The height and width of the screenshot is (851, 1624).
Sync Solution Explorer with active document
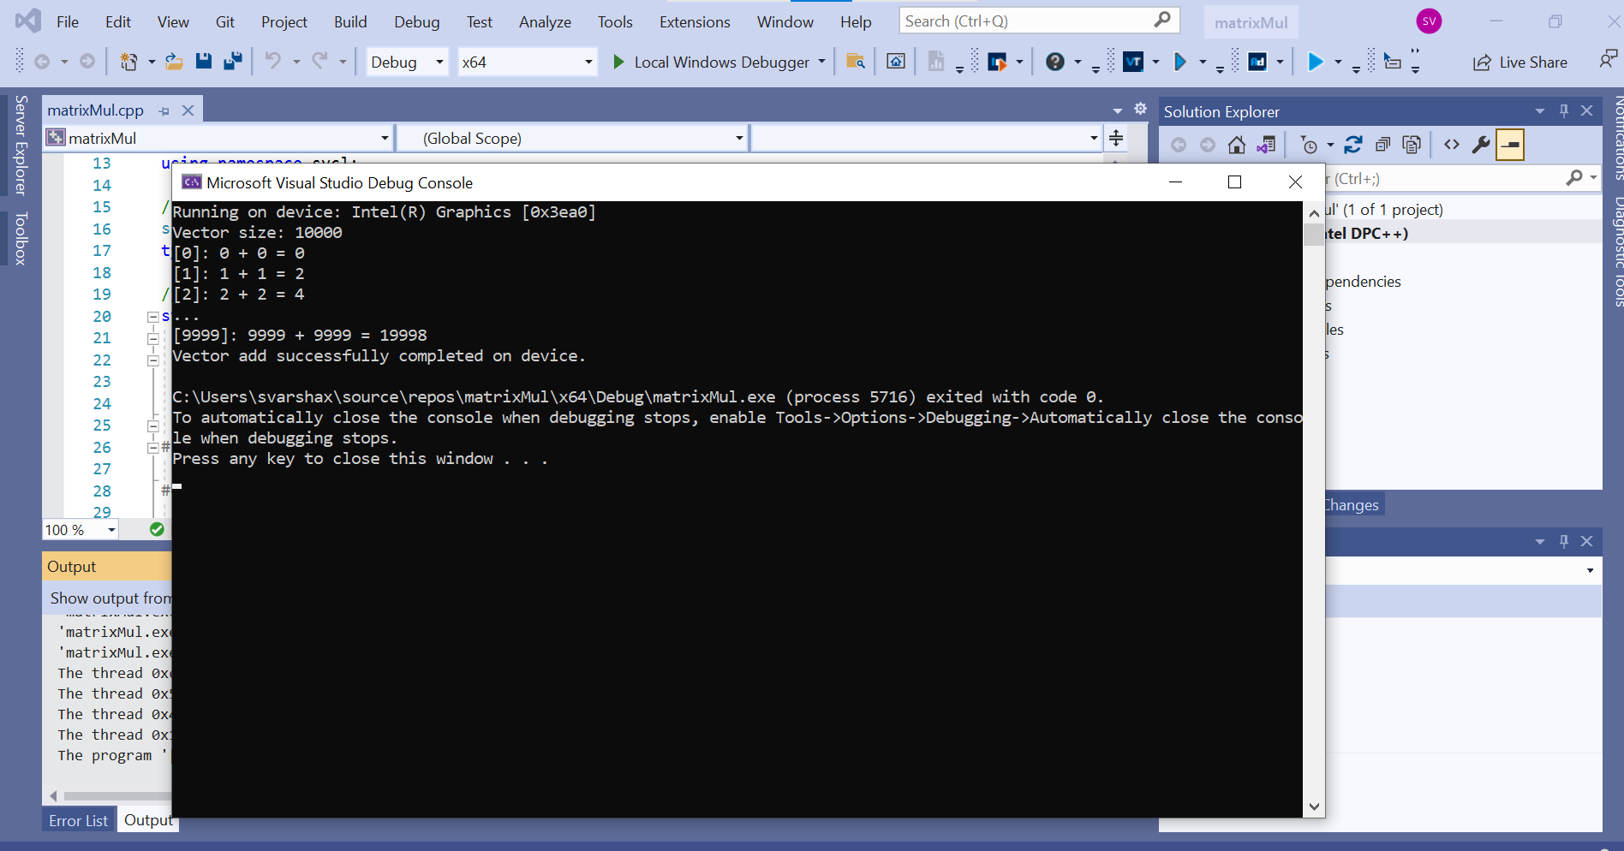(1267, 145)
